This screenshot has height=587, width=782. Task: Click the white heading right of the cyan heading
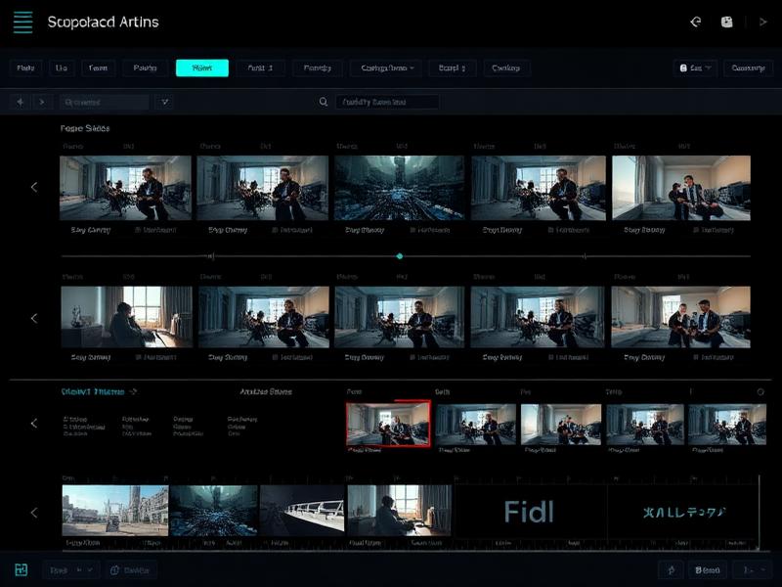coord(266,392)
